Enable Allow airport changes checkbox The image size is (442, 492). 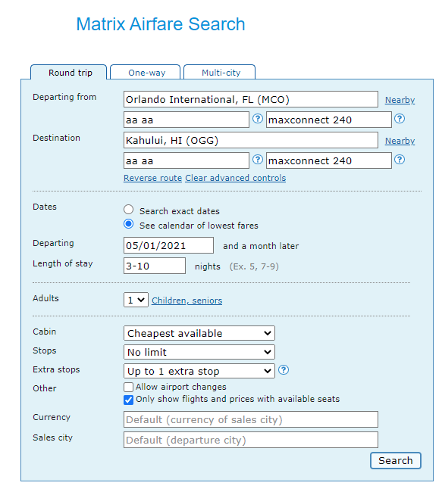(x=128, y=387)
